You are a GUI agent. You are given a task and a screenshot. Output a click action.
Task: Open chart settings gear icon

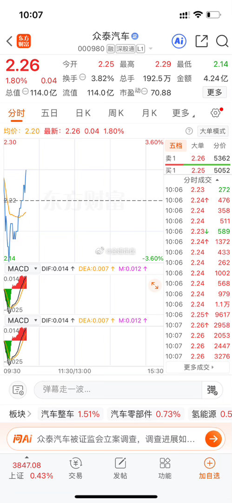coord(215,113)
